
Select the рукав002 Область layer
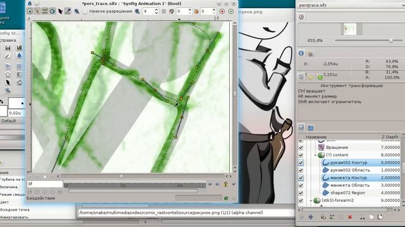(x=350, y=170)
